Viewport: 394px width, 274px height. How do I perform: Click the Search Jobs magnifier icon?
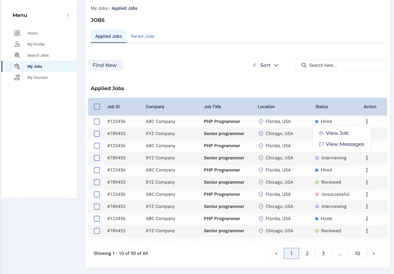coord(17,55)
